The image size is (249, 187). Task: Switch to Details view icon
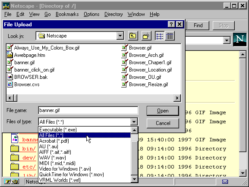pyautogui.click(x=170, y=36)
